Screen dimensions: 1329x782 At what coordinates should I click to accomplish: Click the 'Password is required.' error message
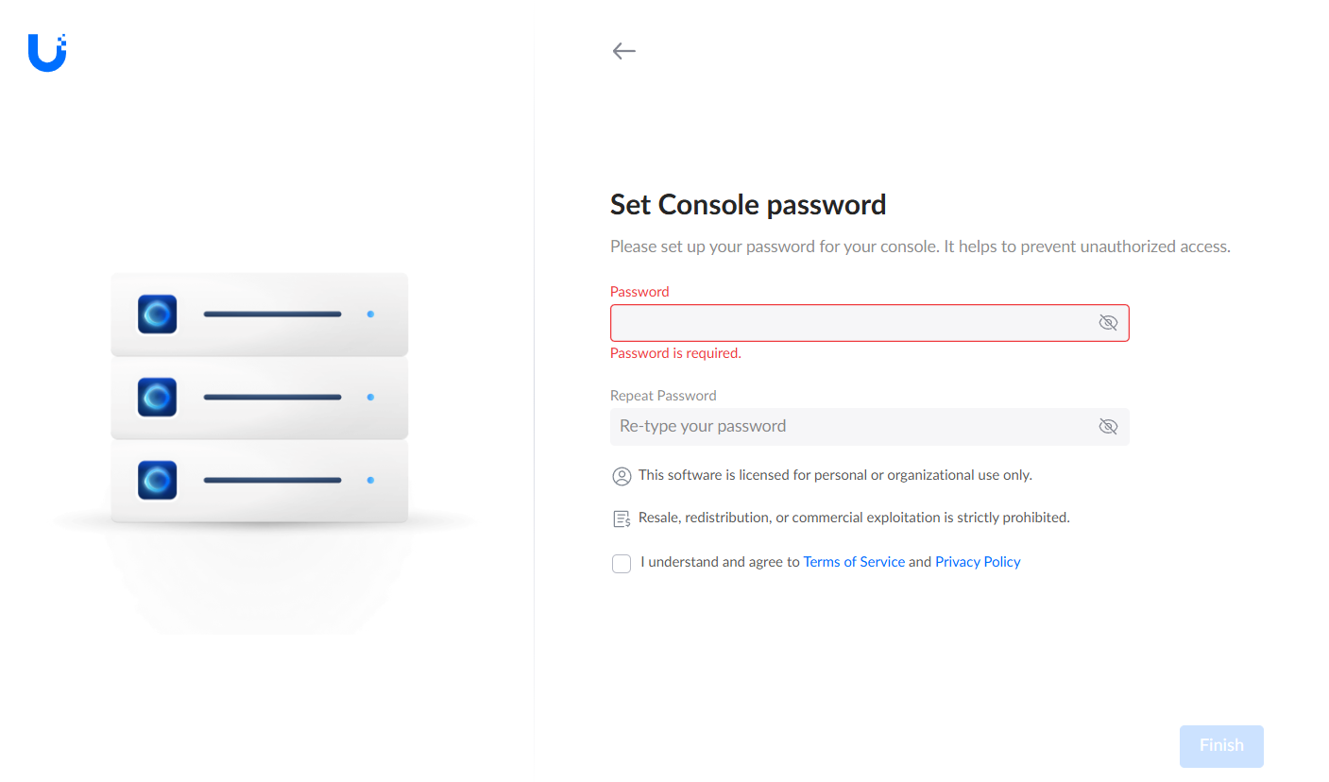(675, 353)
